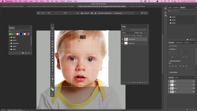The image size is (197, 111).
Task: Expand the CMYK swatches folder
Action: [x=10, y=40]
